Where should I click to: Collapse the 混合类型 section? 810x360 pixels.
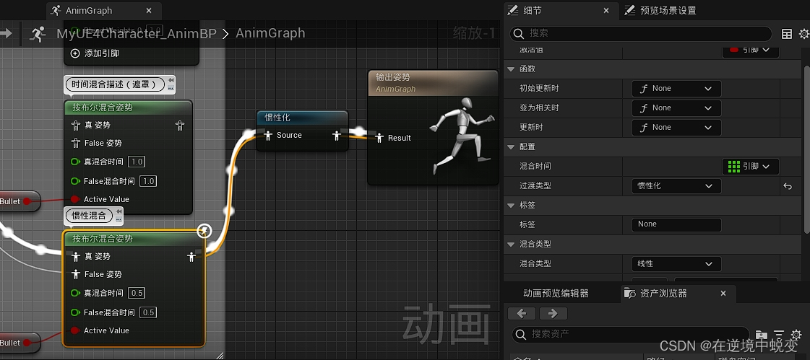[511, 244]
